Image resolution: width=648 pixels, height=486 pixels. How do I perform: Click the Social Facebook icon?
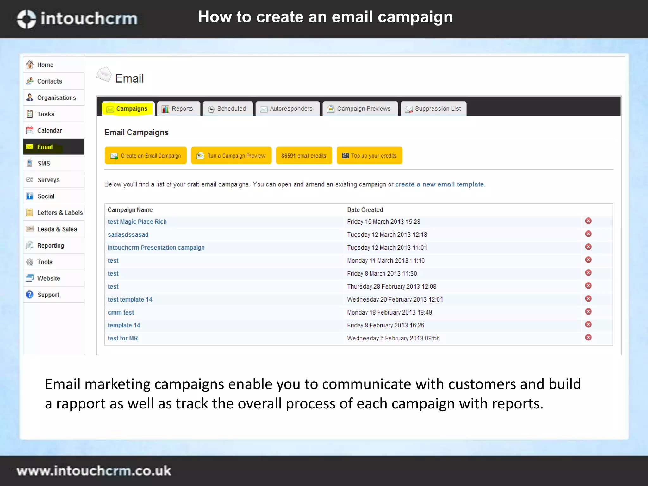(x=30, y=196)
